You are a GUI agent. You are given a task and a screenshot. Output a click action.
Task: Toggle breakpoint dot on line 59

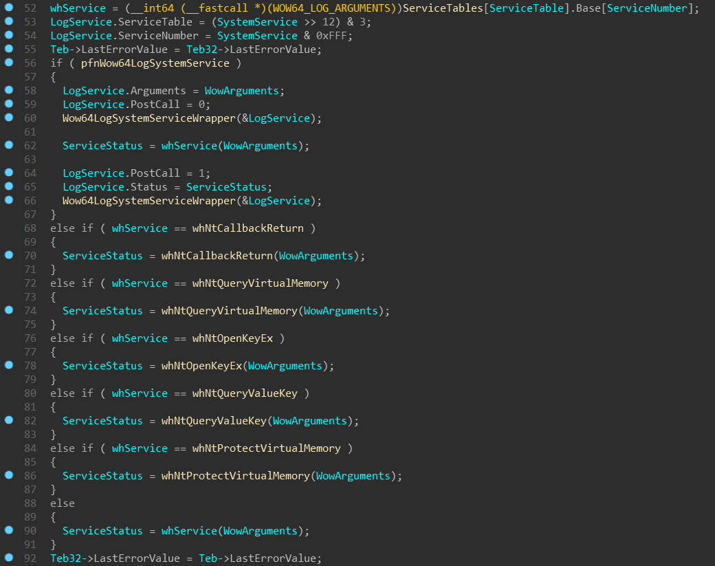[x=9, y=104]
